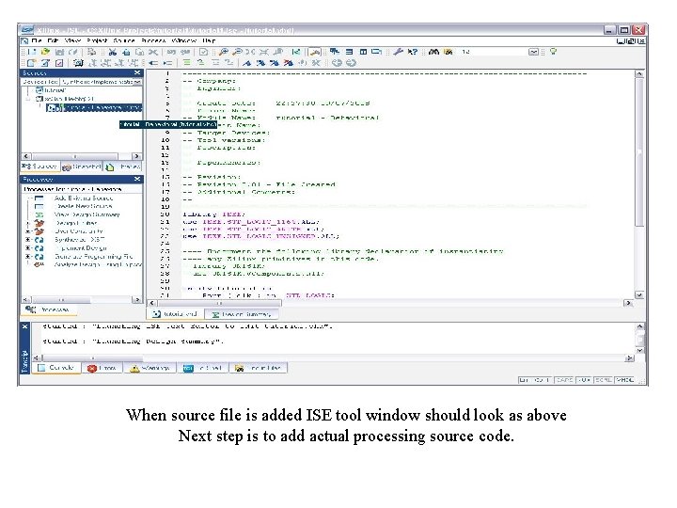Switch to the Libraries tab

[x=123, y=167]
